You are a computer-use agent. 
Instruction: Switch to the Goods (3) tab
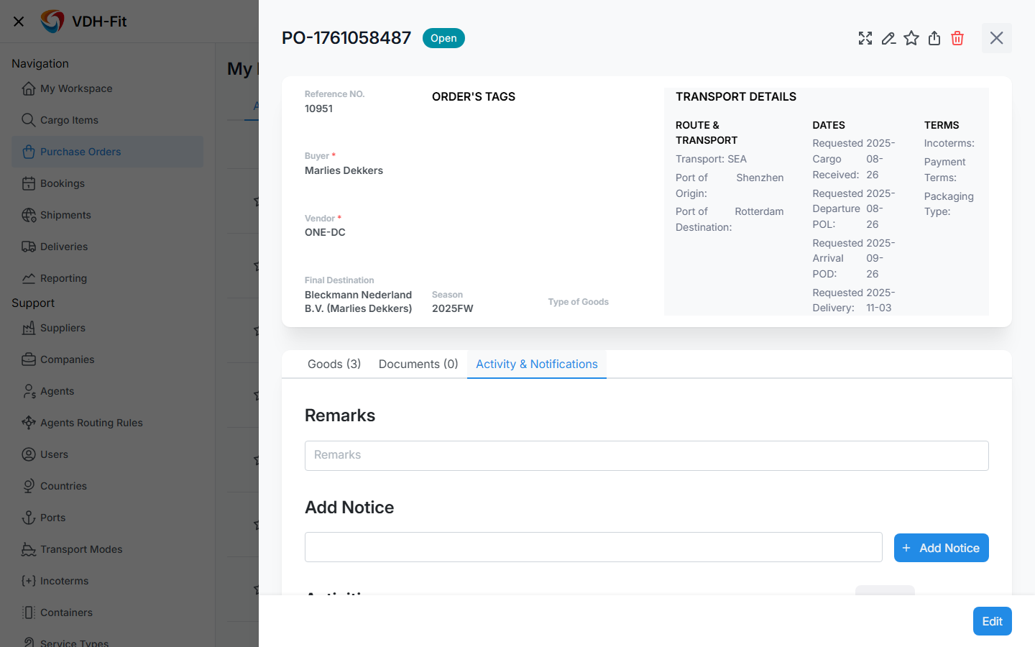333,364
